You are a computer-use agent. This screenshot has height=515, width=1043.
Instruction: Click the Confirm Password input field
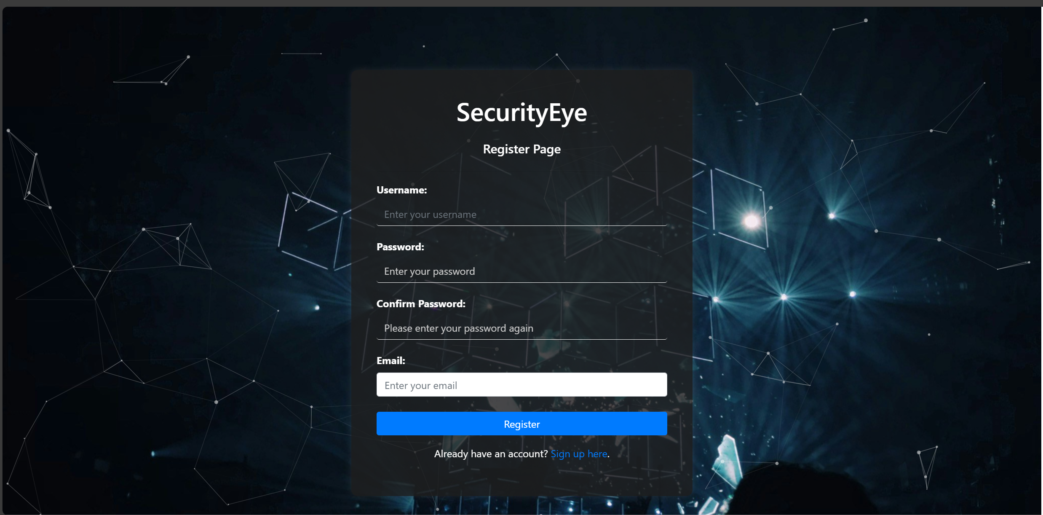(x=521, y=328)
